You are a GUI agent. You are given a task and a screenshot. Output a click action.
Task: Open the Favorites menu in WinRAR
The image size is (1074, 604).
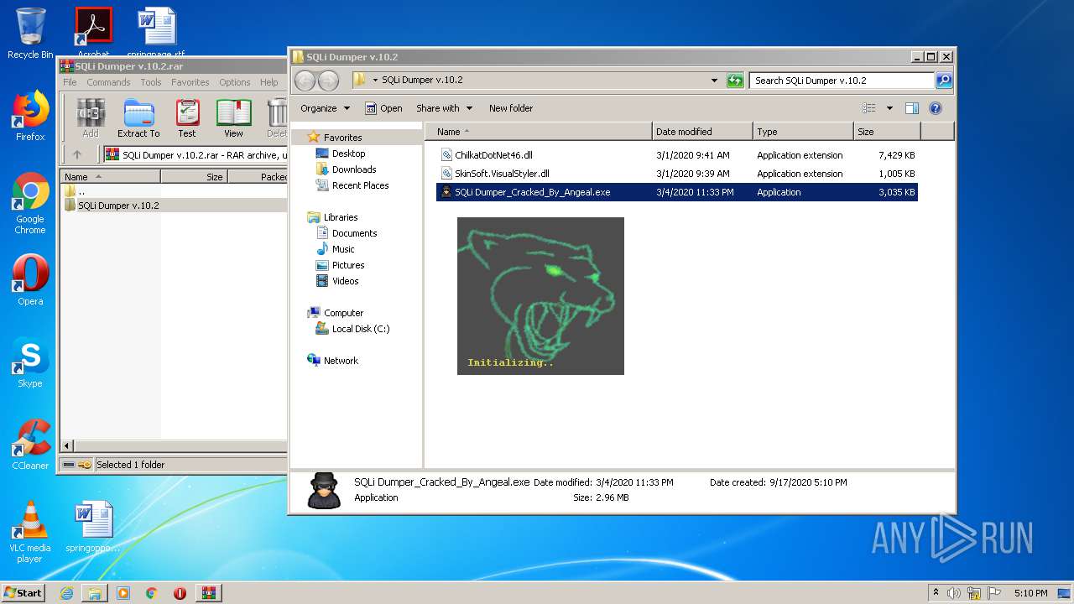click(190, 82)
